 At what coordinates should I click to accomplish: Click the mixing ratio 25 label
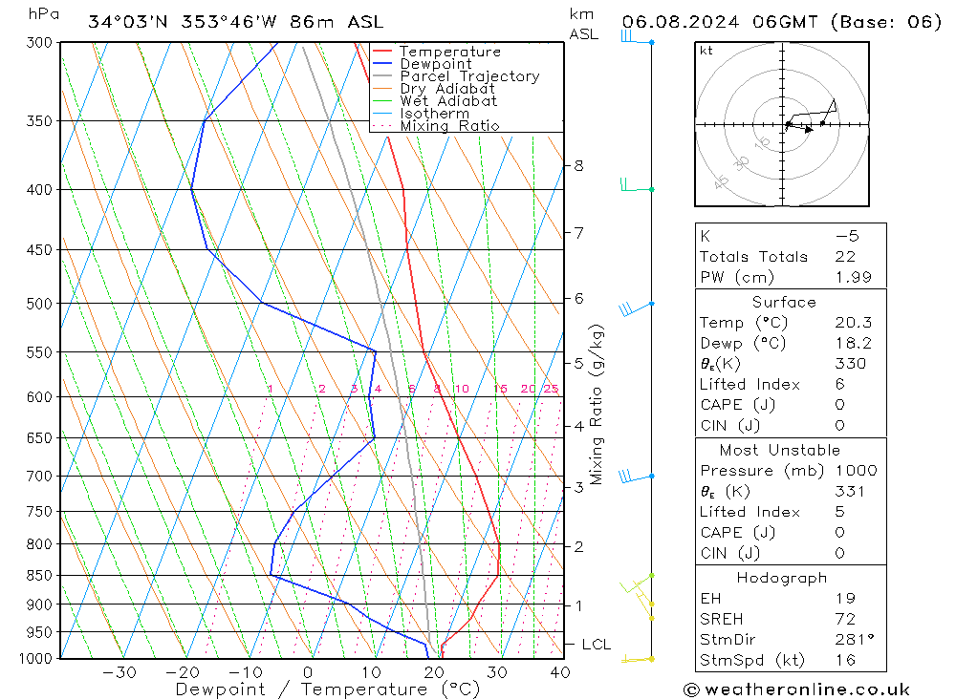click(552, 389)
